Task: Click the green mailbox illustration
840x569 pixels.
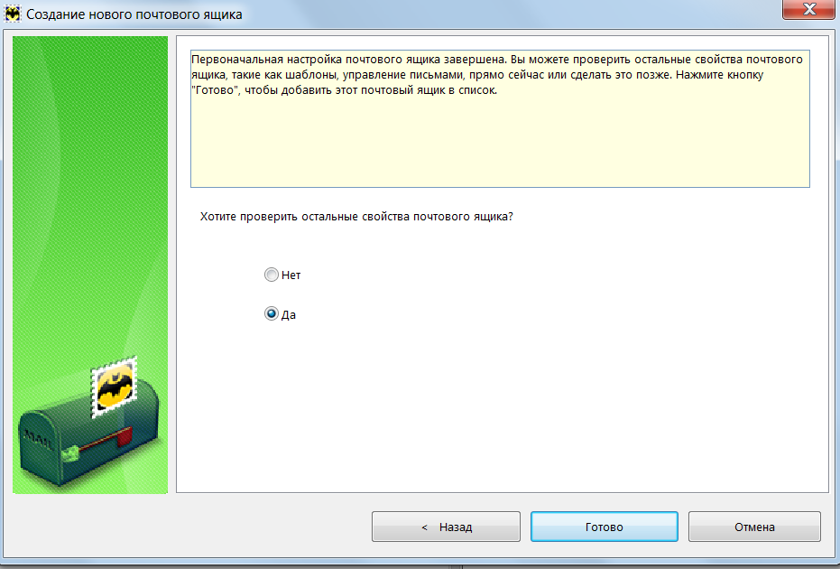Action: pos(88,437)
